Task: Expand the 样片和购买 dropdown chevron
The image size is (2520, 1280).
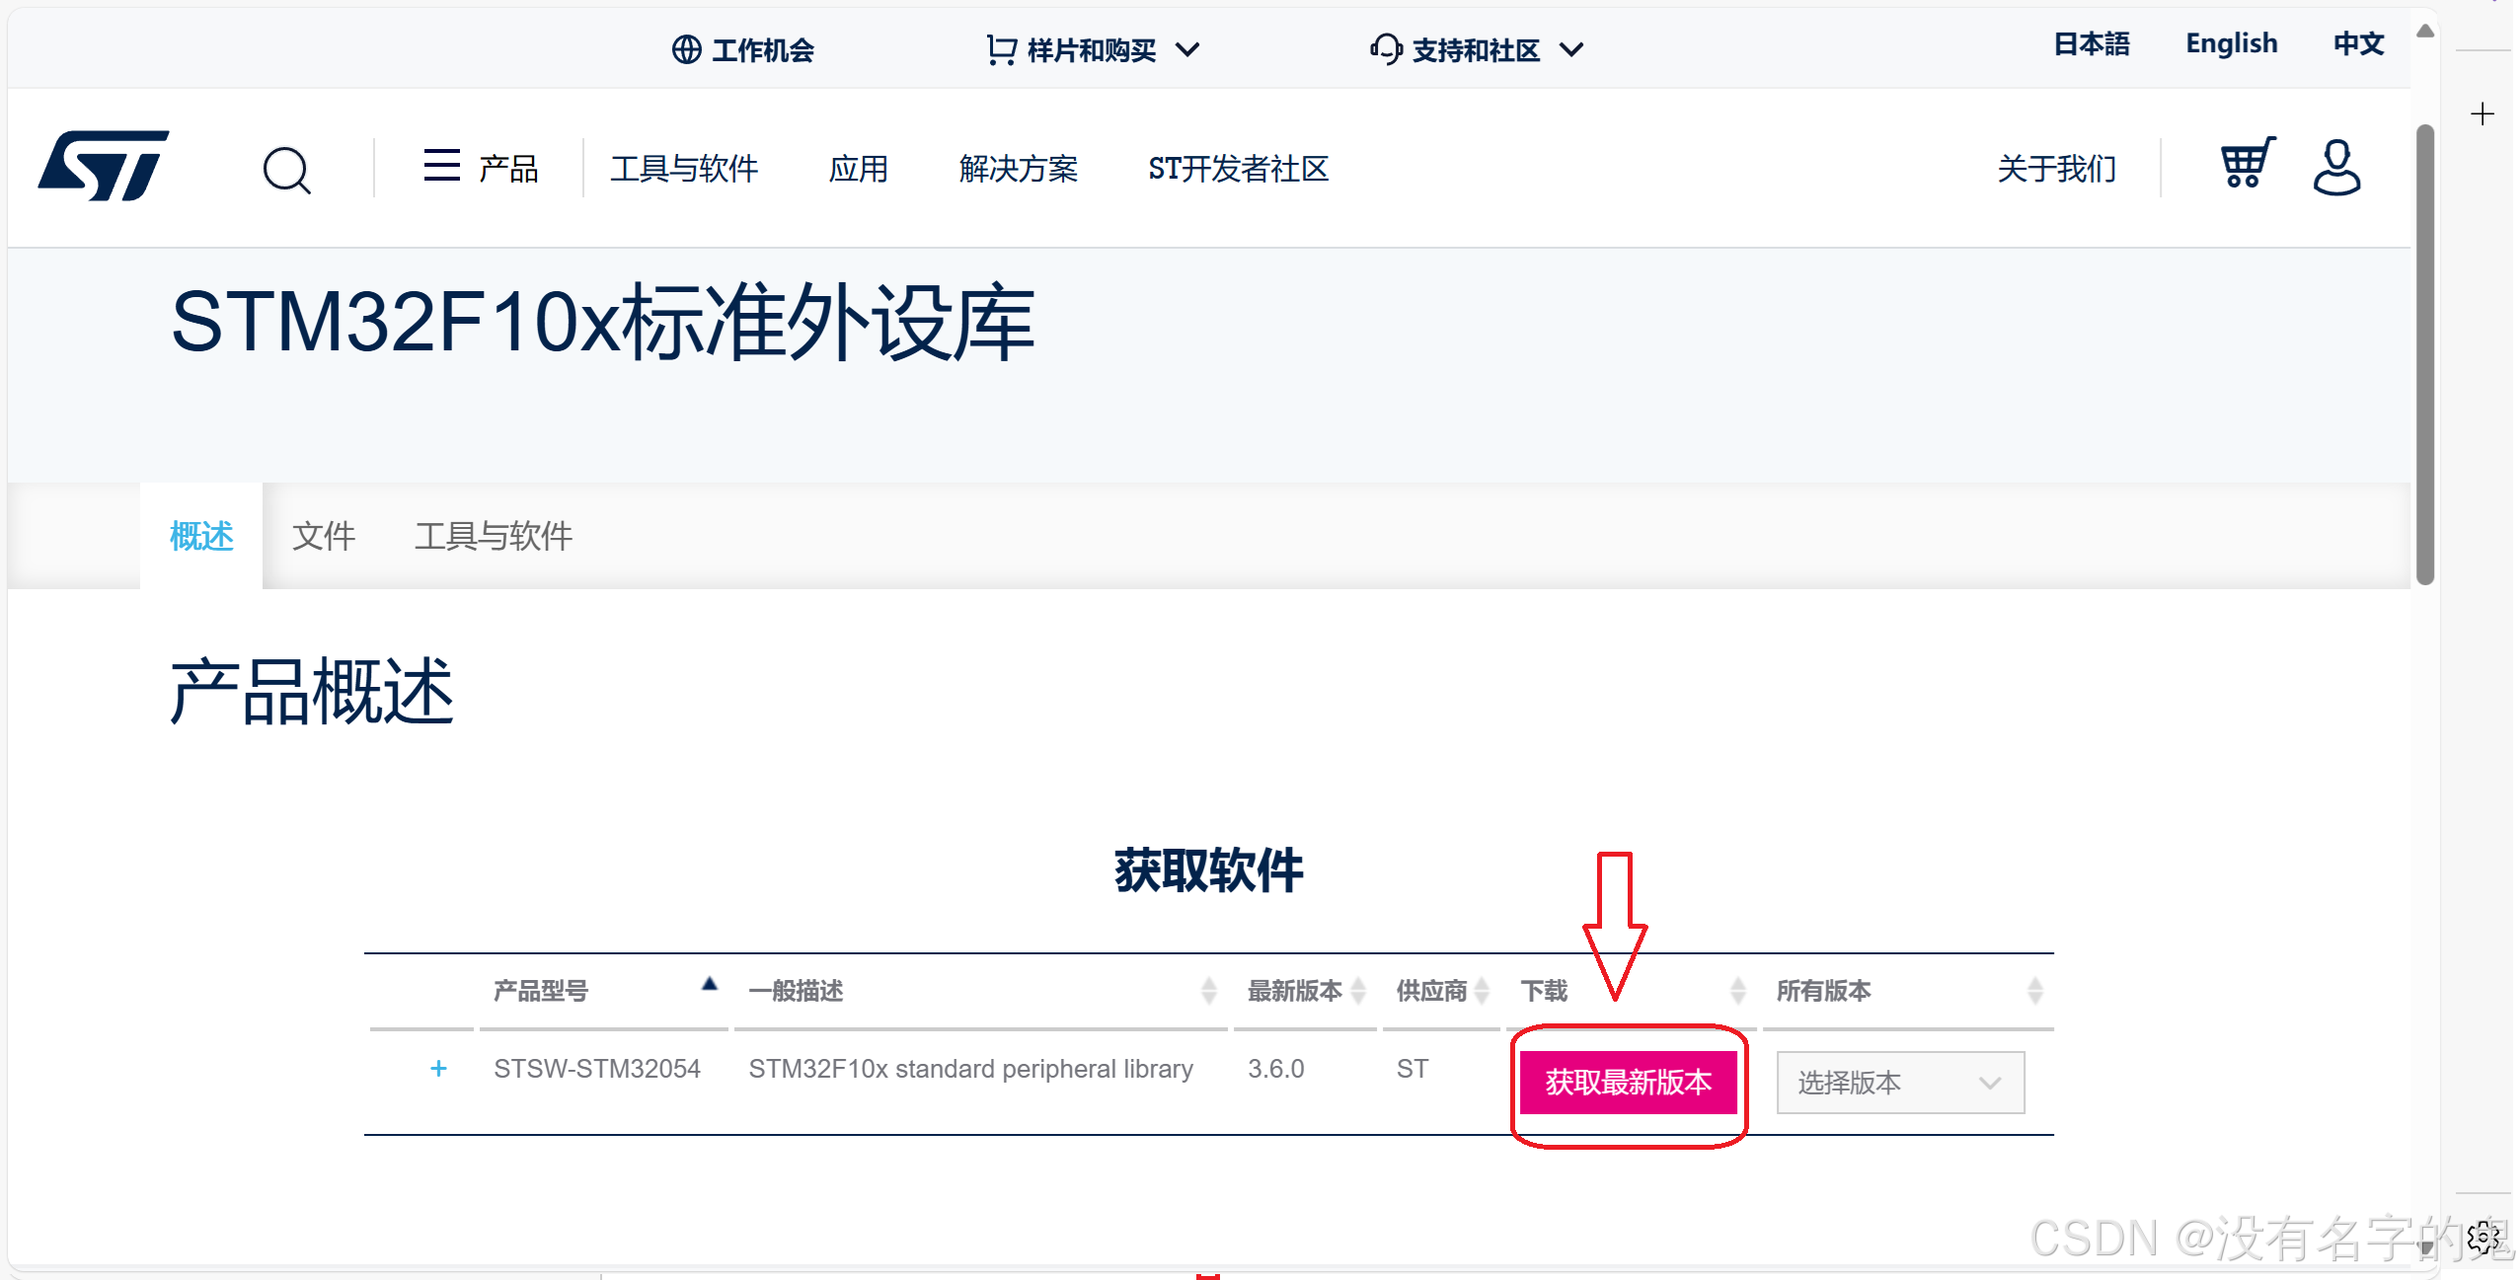Action: pyautogui.click(x=1188, y=49)
